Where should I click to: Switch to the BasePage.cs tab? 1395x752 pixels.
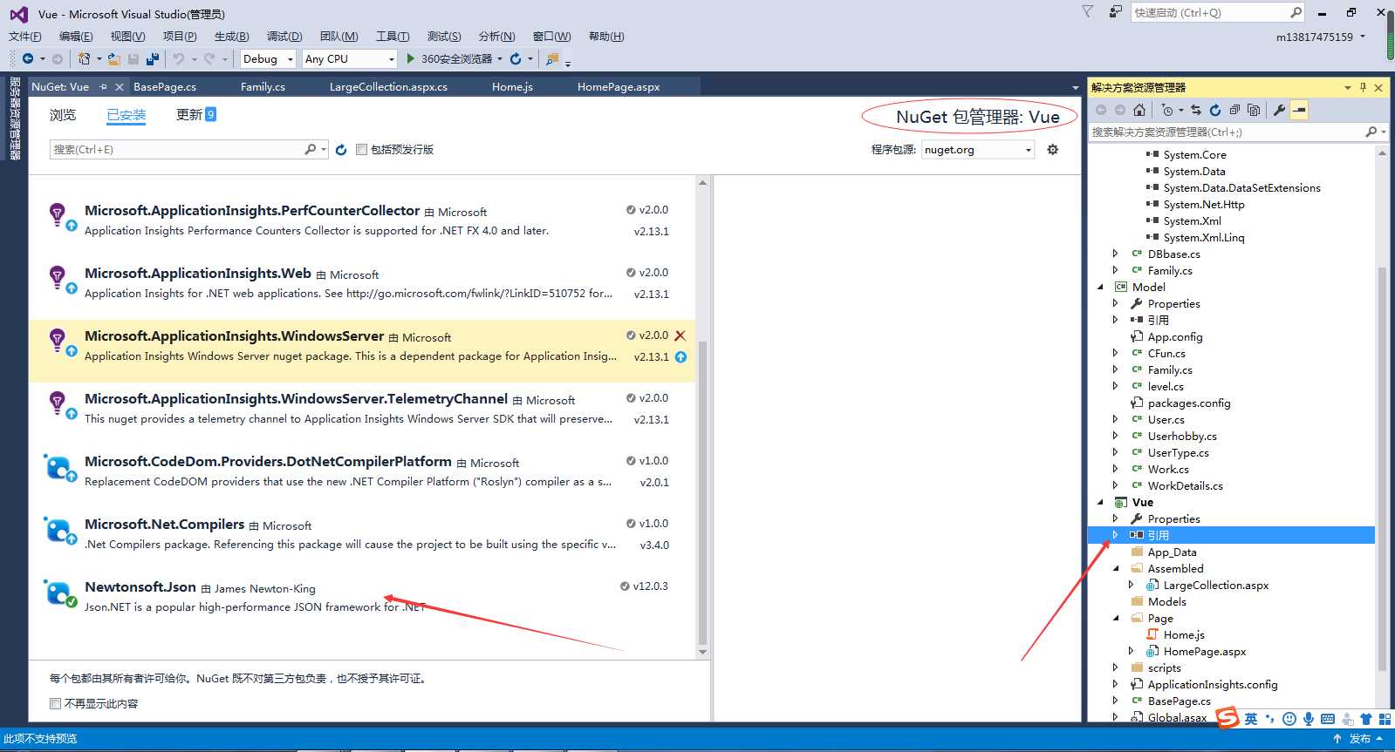coord(165,87)
